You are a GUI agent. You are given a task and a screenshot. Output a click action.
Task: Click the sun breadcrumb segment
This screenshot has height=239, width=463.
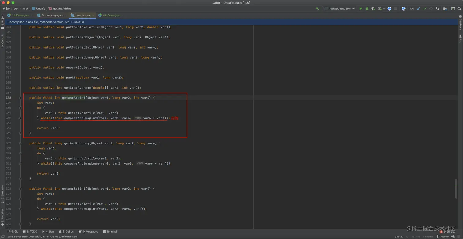click(x=16, y=9)
